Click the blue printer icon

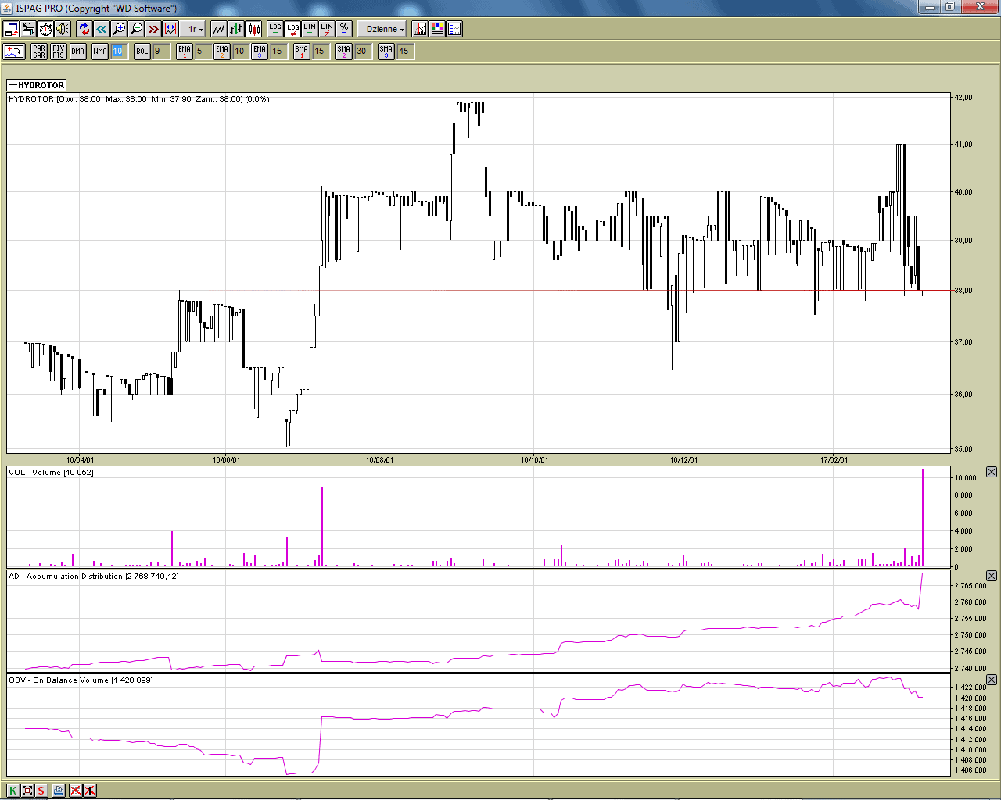tap(59, 790)
